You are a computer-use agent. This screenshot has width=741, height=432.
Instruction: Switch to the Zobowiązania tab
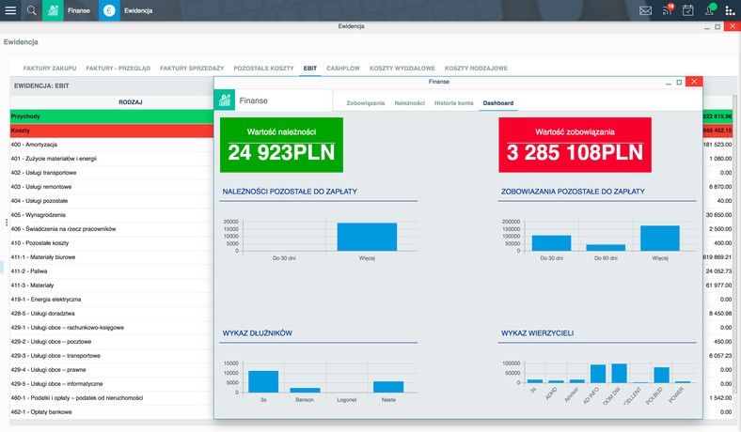click(365, 103)
